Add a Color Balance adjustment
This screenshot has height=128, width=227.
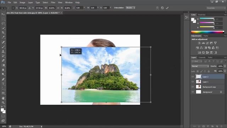point(201,48)
